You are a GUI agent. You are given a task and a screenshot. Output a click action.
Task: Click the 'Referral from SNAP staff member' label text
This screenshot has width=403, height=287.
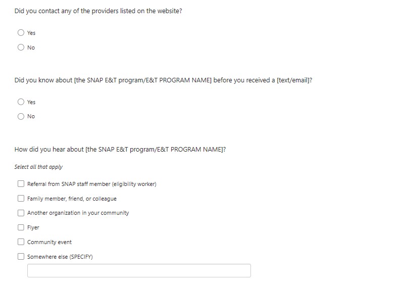91,184
